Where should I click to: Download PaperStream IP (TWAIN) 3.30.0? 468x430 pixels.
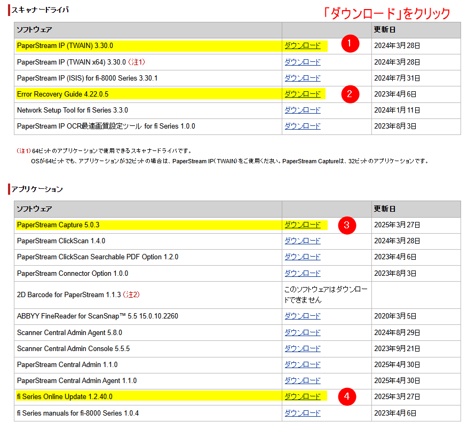coord(303,46)
